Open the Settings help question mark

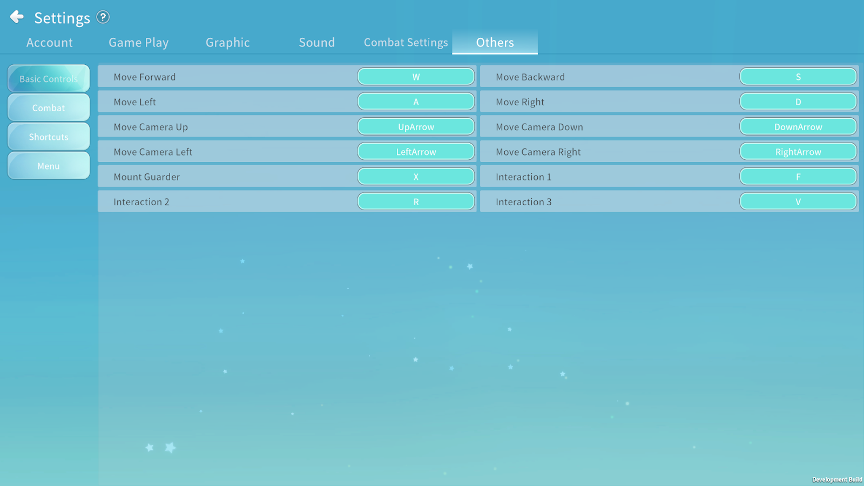pyautogui.click(x=103, y=17)
